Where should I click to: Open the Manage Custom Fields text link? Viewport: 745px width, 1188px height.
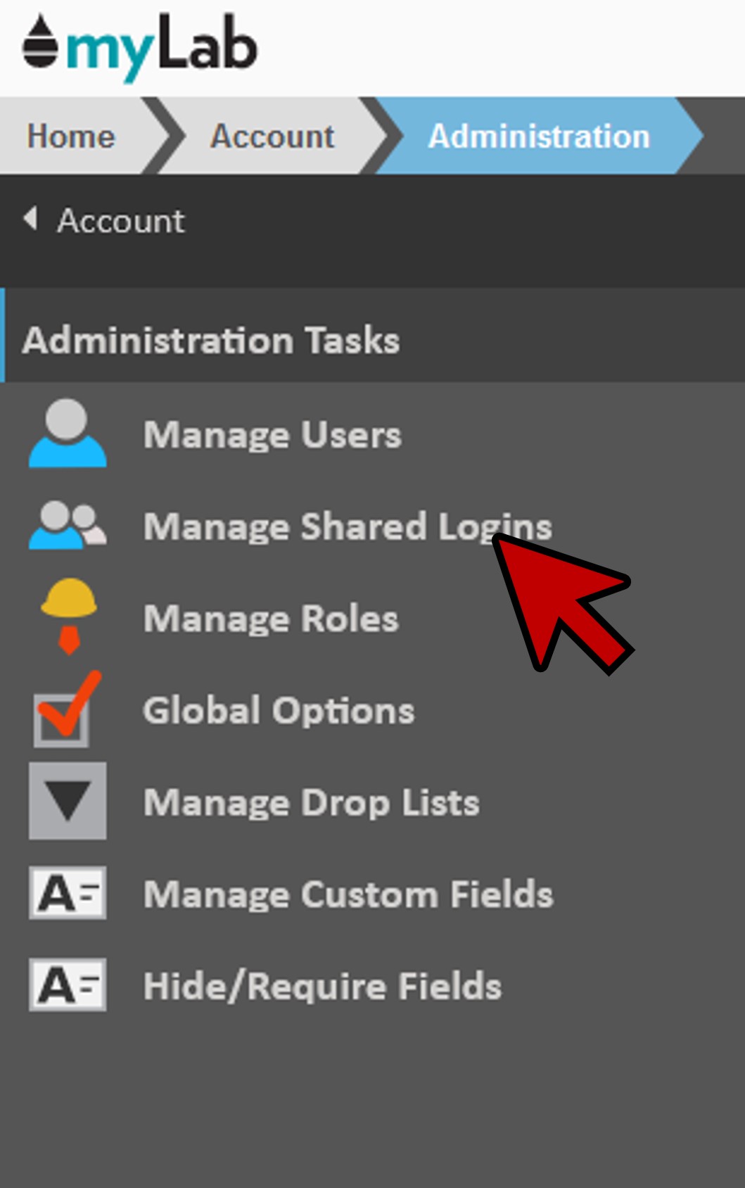pos(348,895)
